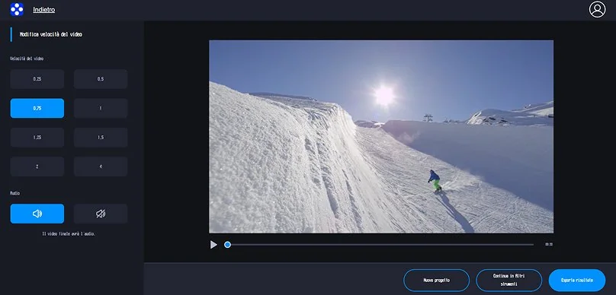The image size is (616, 295).
Task: Click the Velocità del video label
Action: (x=27, y=59)
